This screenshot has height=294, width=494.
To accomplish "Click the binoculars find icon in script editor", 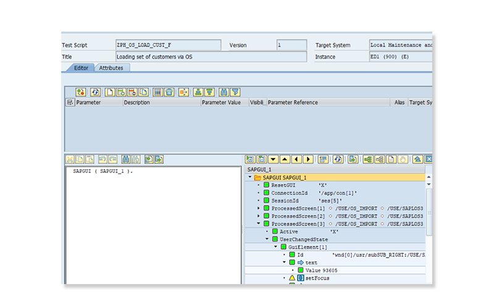I will pos(125,159).
